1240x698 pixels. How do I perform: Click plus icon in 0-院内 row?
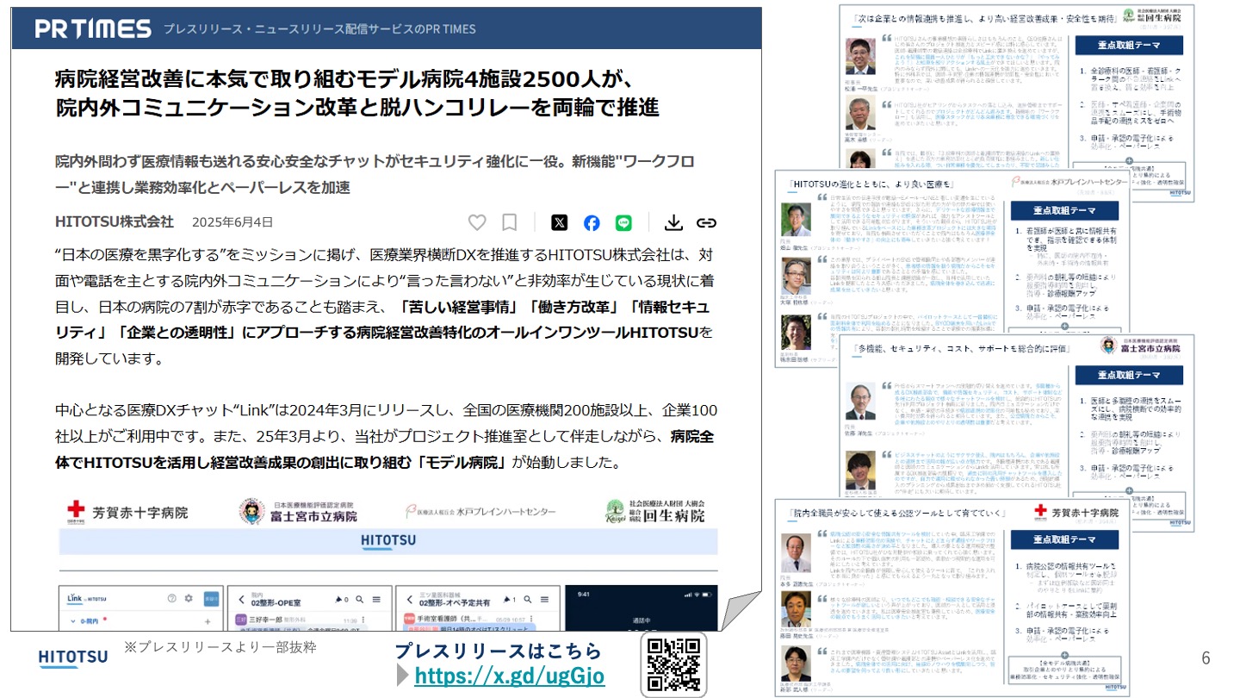[208, 621]
